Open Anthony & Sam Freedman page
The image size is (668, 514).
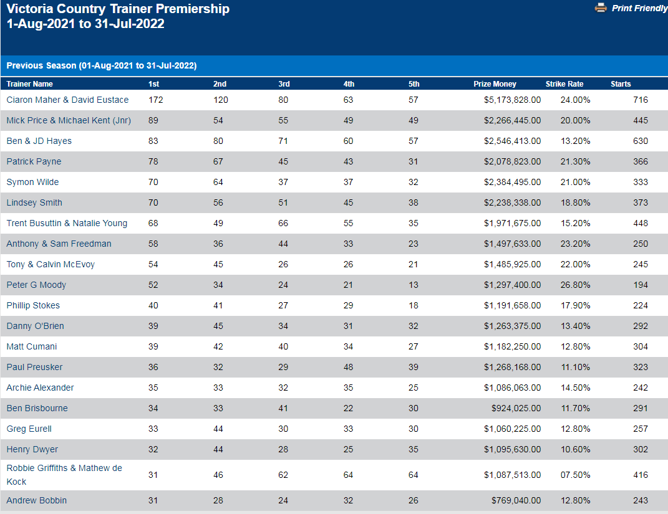pos(59,244)
